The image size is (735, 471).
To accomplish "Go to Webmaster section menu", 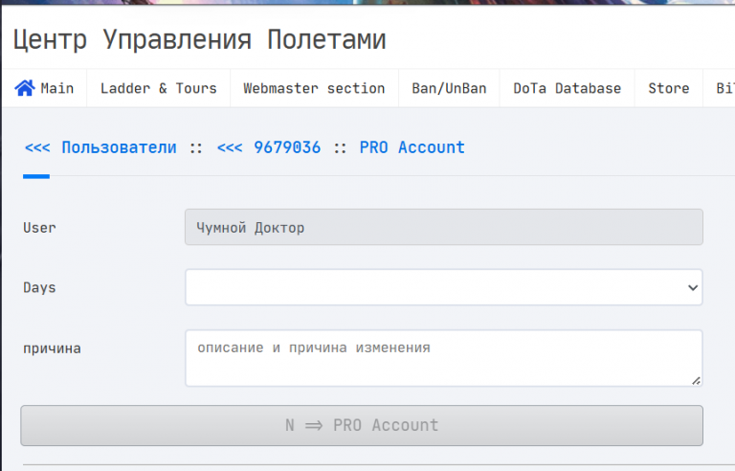I will tap(314, 88).
